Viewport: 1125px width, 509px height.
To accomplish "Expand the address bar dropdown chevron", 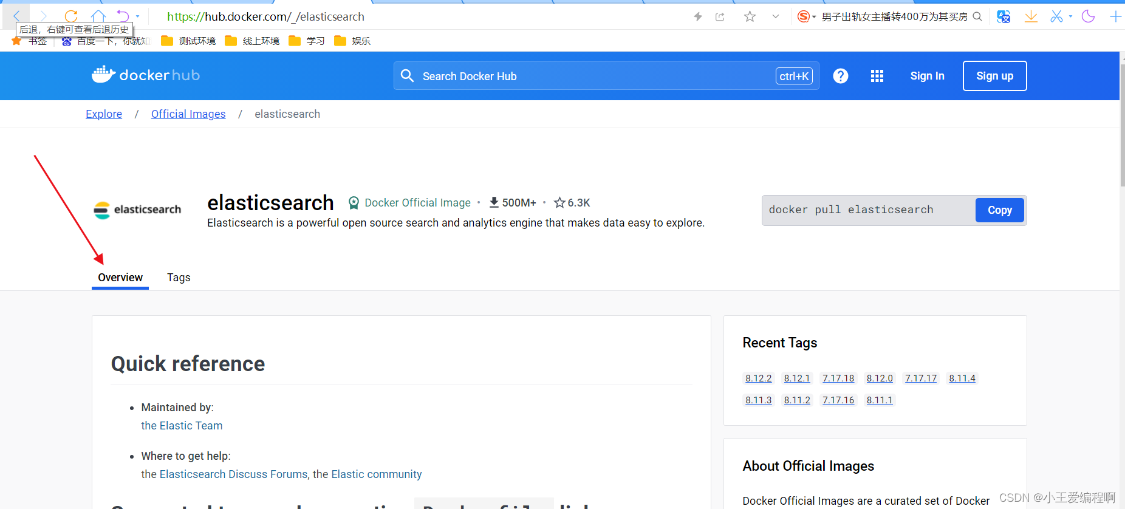I will click(776, 16).
